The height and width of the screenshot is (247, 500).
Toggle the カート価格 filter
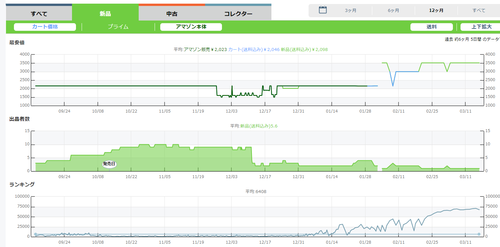pyautogui.click(x=45, y=27)
